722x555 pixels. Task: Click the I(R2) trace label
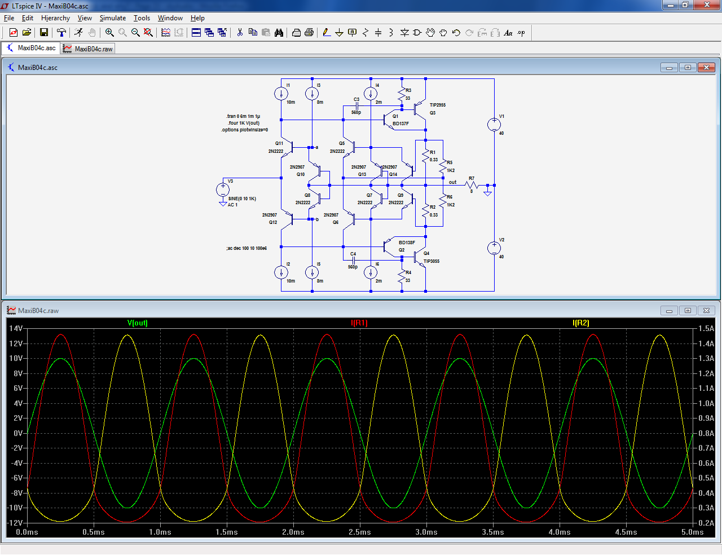tap(581, 323)
